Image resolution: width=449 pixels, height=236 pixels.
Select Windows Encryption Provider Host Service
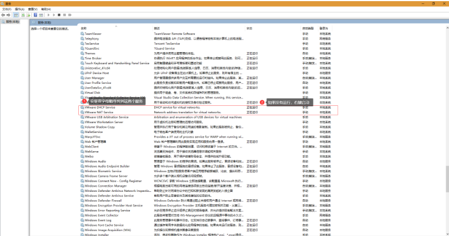pos(113,205)
